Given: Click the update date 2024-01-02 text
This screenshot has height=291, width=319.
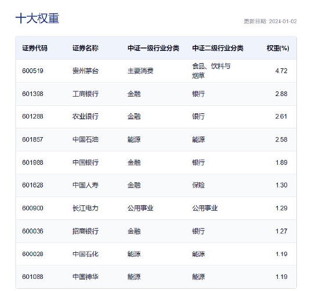Looking at the screenshot, I should click(x=282, y=21).
